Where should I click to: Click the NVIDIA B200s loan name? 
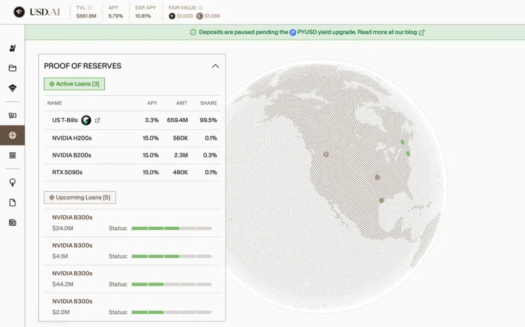(72, 155)
